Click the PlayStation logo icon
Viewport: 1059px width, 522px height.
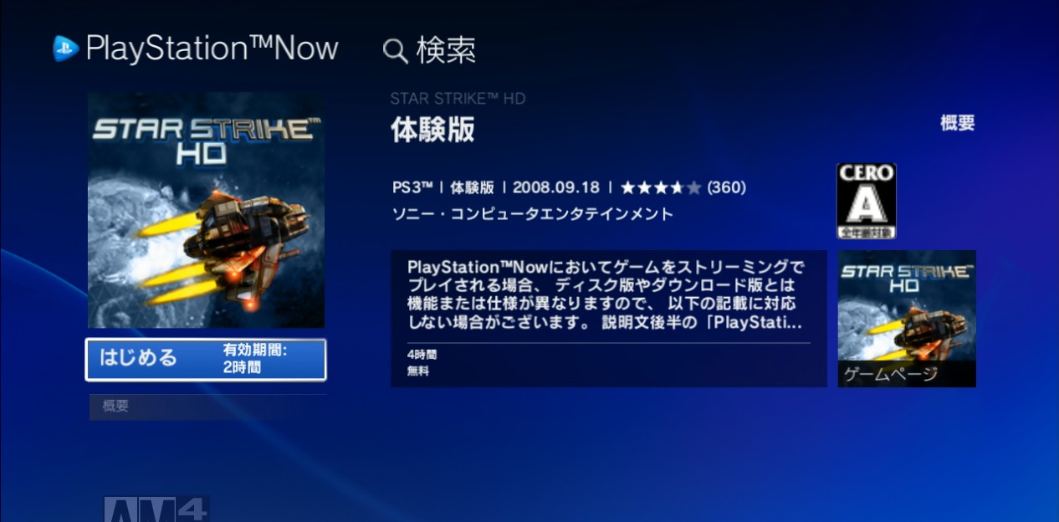[x=66, y=49]
